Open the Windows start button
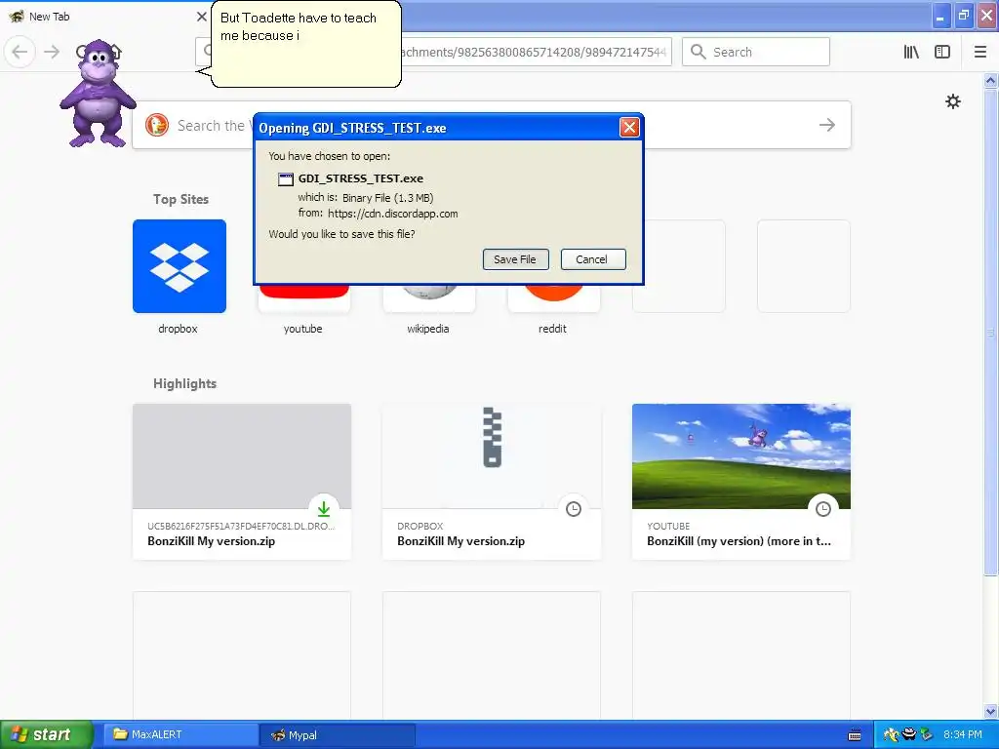The height and width of the screenshot is (749, 999). pyautogui.click(x=47, y=734)
